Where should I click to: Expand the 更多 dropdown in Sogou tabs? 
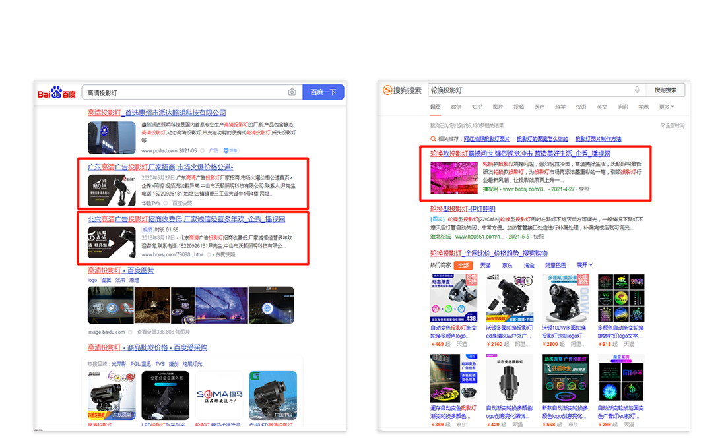tap(667, 107)
